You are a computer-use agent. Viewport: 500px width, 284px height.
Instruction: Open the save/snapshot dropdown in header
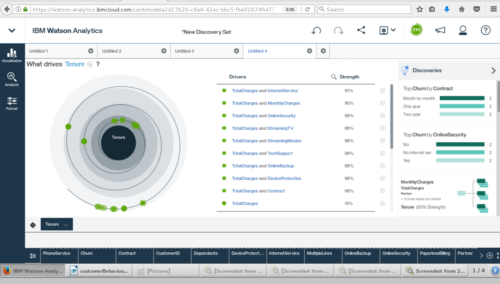pos(387,30)
